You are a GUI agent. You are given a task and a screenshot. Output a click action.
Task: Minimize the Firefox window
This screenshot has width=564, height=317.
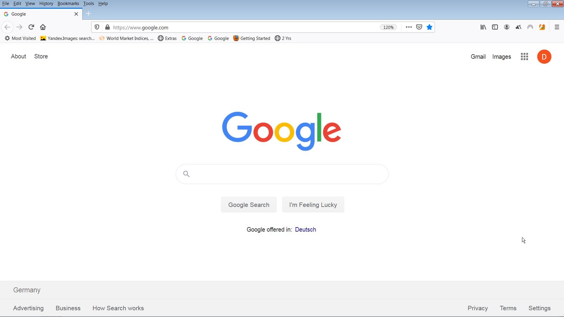[533, 4]
